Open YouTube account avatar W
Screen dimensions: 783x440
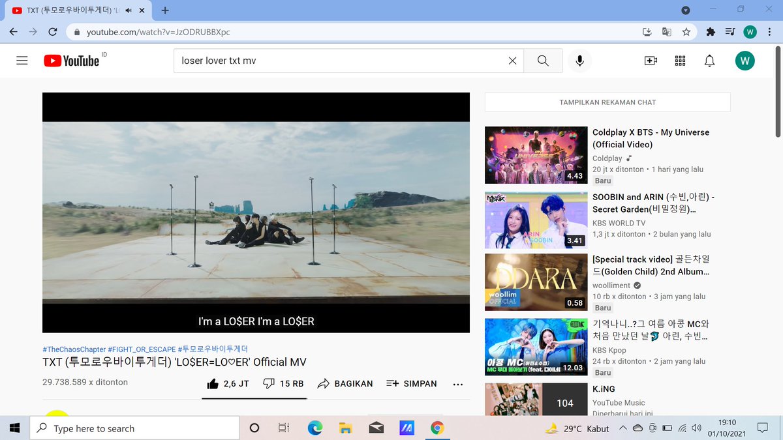coord(745,61)
